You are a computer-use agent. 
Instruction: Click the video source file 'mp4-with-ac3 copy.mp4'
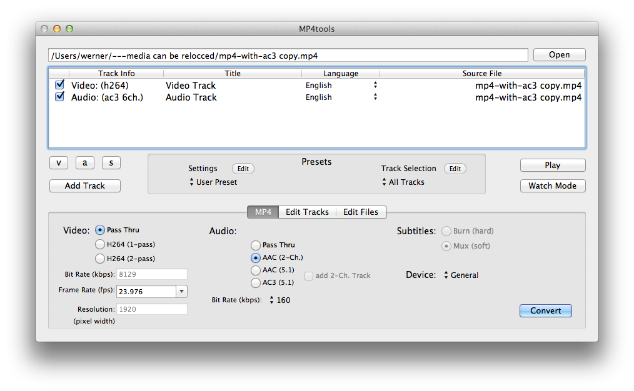coord(528,85)
